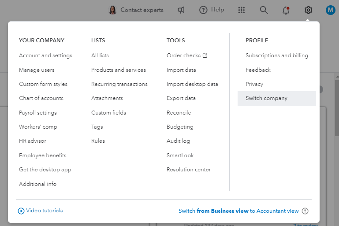Click the megaphone announcements icon
The width and height of the screenshot is (339, 226).
pos(181,10)
